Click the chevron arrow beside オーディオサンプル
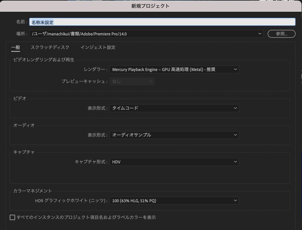The image size is (302, 230). click(x=235, y=135)
